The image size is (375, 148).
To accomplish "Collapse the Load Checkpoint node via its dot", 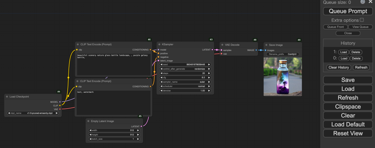I will pyautogui.click(x=7, y=97).
